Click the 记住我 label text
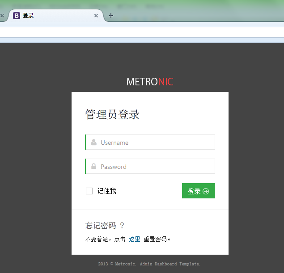 (x=107, y=191)
